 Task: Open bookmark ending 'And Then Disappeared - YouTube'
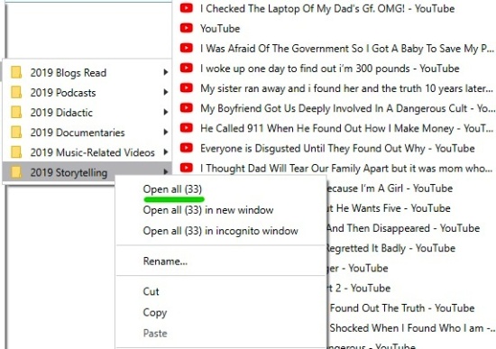tap(403, 228)
